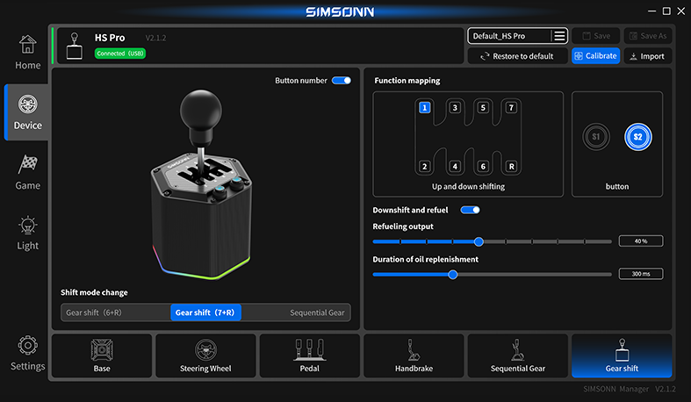Open the Home page from sidebar

(x=27, y=53)
